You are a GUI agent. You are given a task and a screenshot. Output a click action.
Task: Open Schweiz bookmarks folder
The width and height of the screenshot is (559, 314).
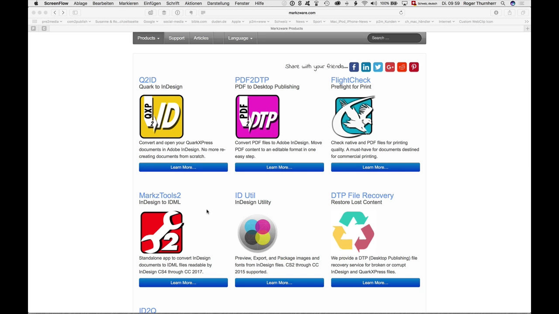click(x=283, y=21)
